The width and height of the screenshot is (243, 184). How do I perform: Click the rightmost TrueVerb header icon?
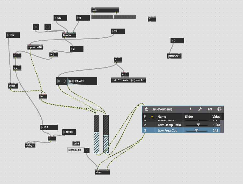click(219, 109)
